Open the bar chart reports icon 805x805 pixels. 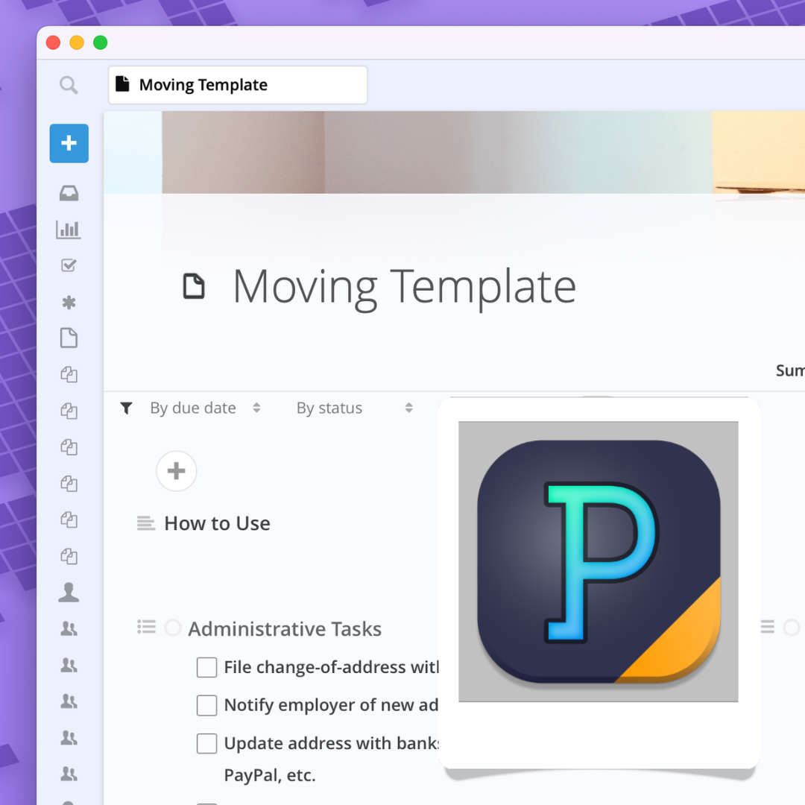69,230
